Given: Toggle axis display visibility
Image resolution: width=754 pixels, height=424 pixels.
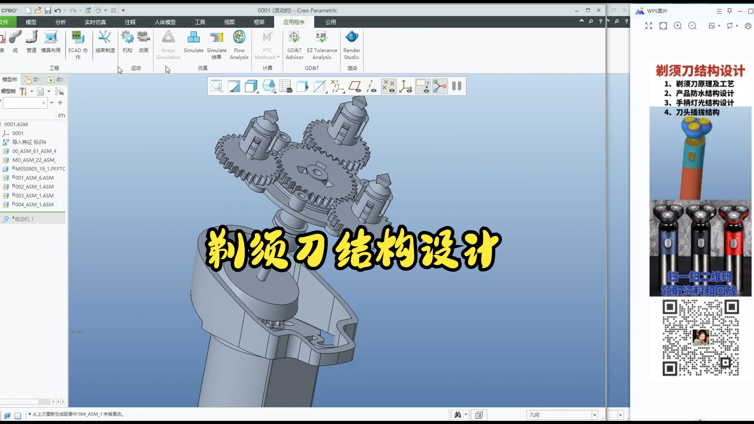Looking at the screenshot, I should click(x=372, y=86).
